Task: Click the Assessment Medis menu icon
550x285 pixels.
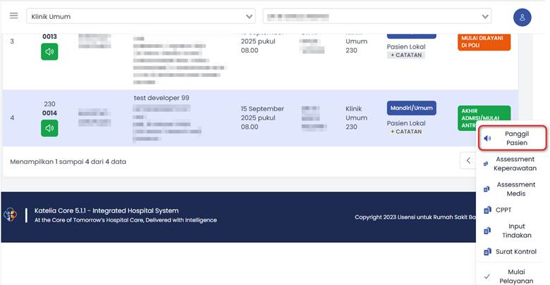Action: point(487,189)
